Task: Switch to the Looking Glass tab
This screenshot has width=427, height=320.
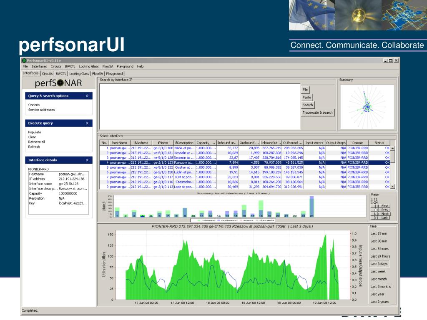Action: point(79,73)
